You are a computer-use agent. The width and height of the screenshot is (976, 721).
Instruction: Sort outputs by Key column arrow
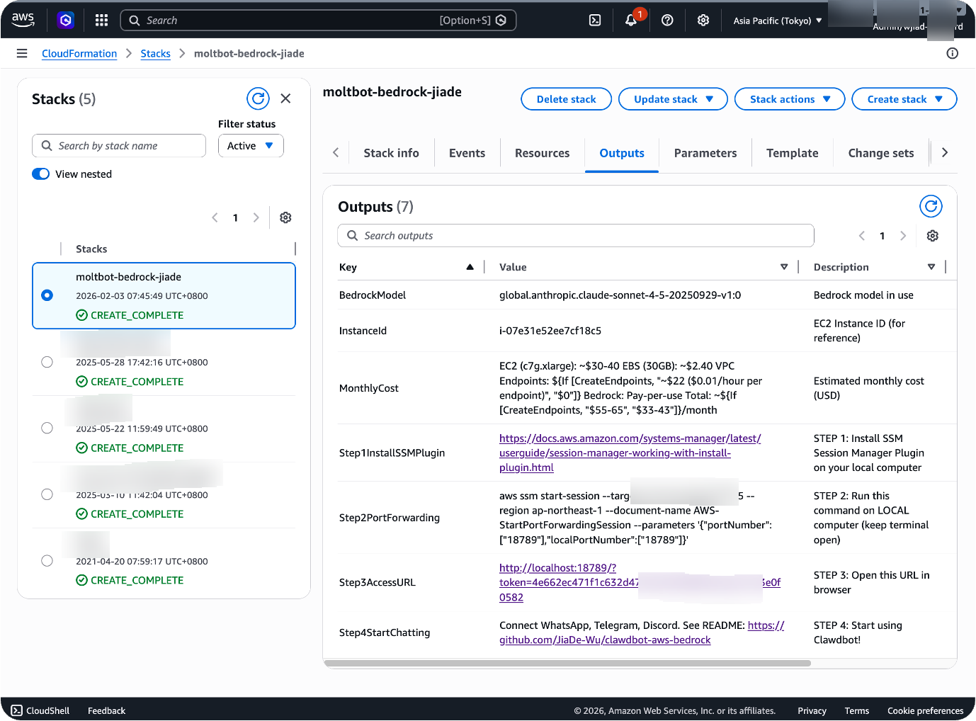[470, 267]
